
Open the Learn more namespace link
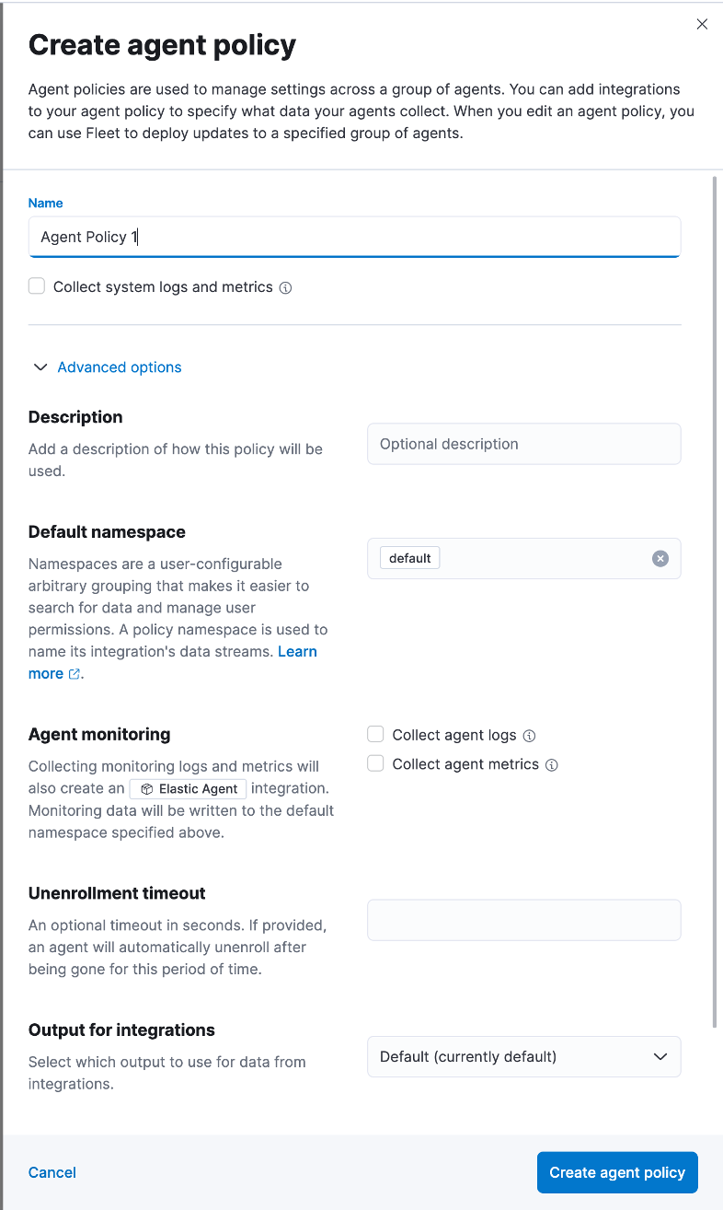173,663
